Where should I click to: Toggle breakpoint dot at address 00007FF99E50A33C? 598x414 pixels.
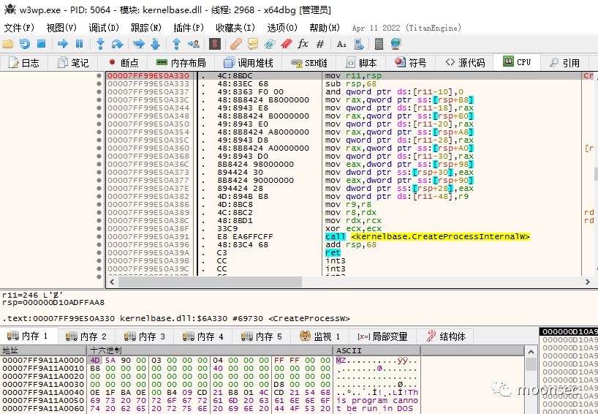99,99
